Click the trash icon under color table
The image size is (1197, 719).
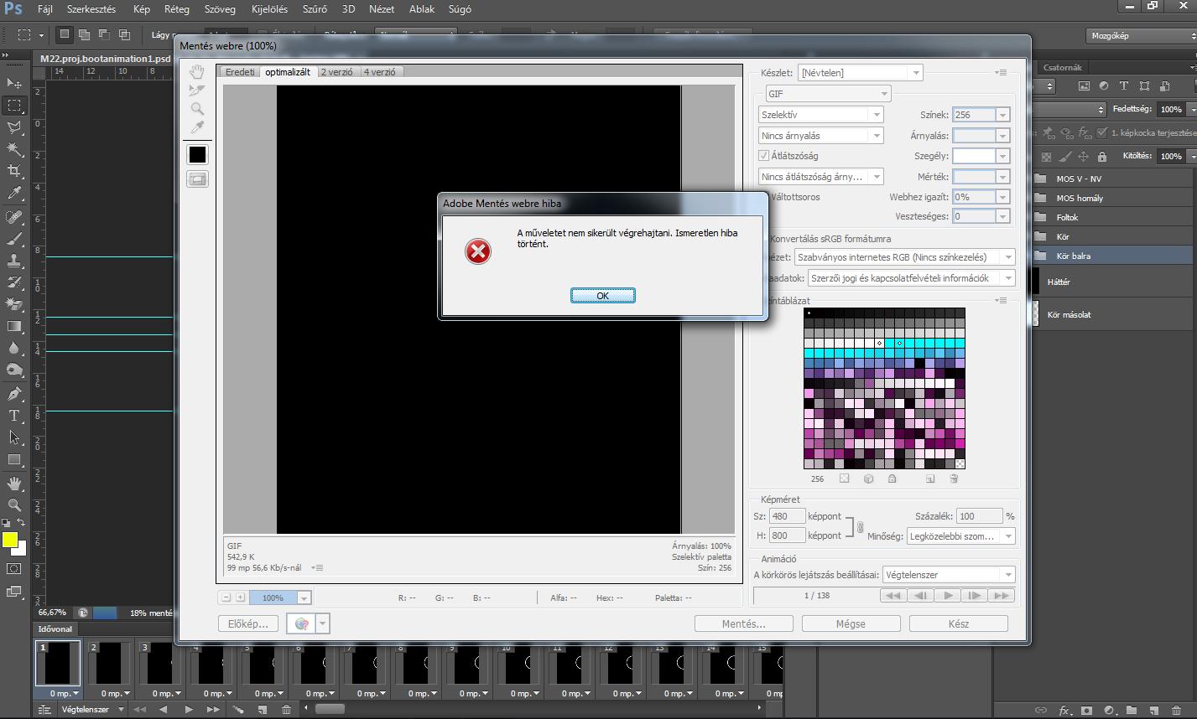click(x=954, y=479)
